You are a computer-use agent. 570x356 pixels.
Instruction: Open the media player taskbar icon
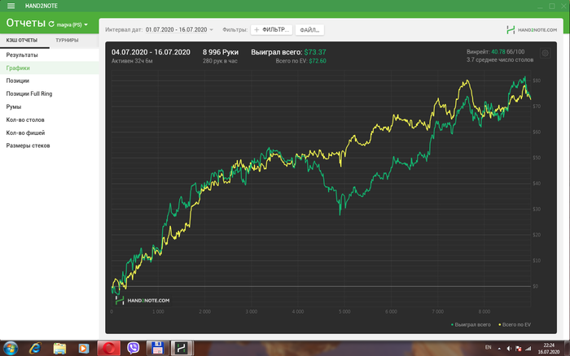pos(84,349)
